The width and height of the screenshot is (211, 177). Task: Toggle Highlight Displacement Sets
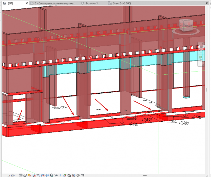78,175
